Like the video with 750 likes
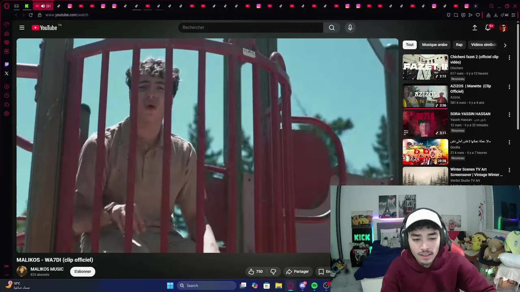This screenshot has height=292, width=520. tap(256, 272)
